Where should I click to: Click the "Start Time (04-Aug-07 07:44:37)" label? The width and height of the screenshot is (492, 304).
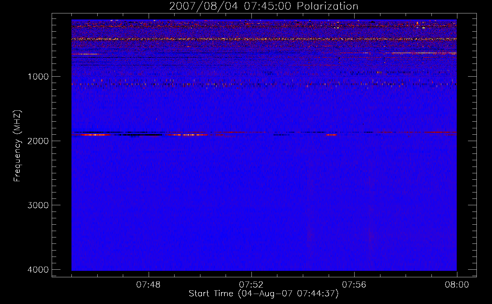tap(264, 294)
